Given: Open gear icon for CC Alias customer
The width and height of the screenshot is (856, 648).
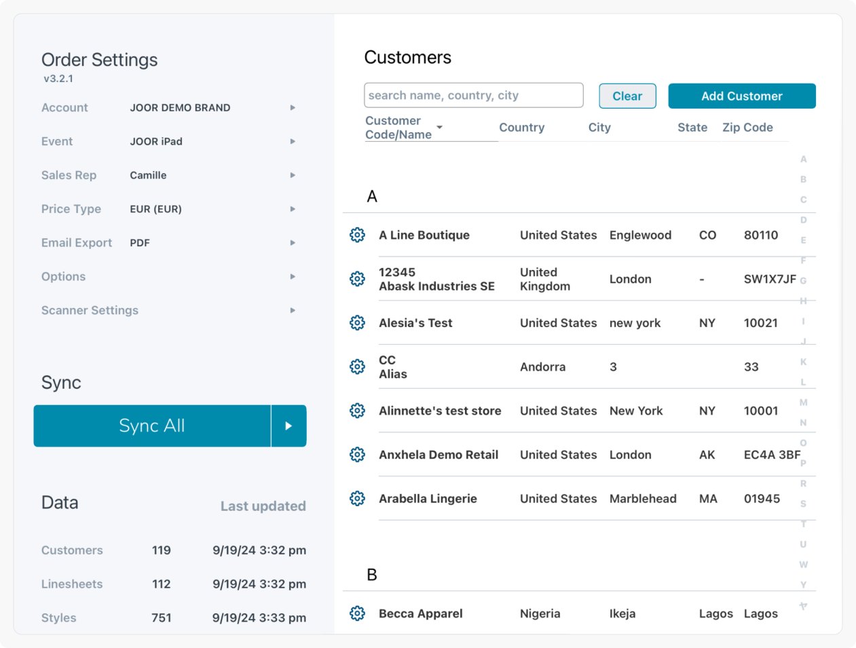Looking at the screenshot, I should (357, 367).
